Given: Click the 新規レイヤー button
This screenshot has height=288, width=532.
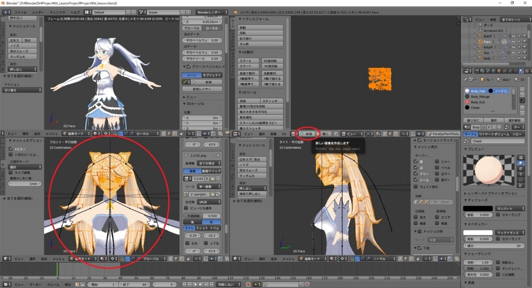Looking at the screenshot, I should coord(202,89).
